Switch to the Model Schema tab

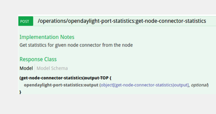52,68
